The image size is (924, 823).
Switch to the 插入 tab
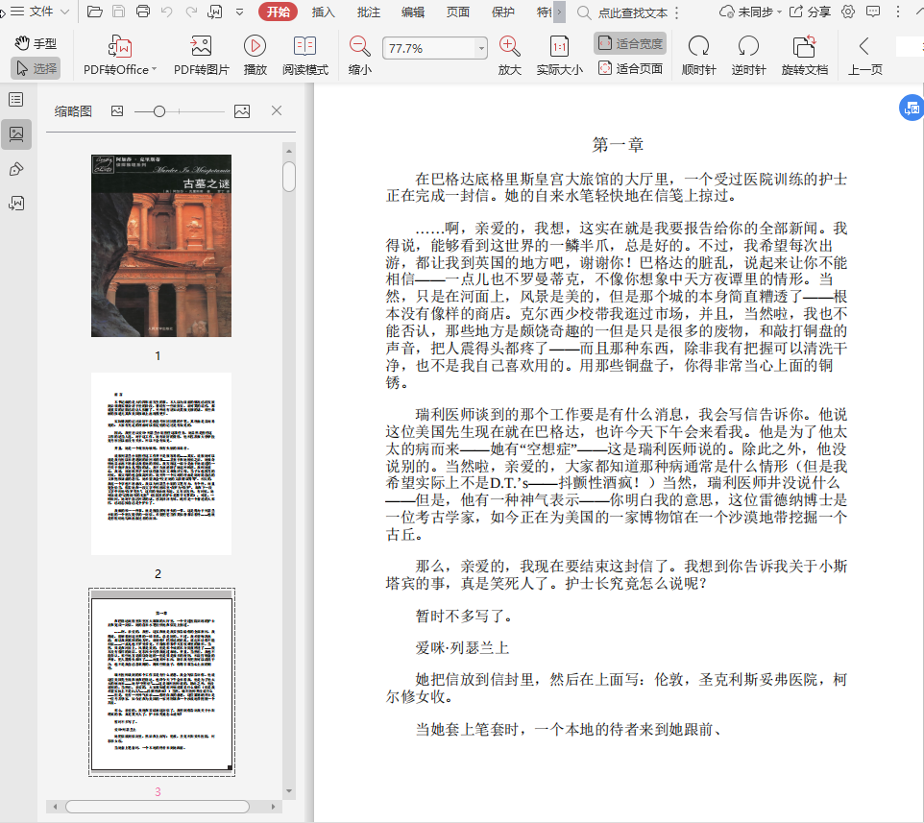tap(323, 12)
